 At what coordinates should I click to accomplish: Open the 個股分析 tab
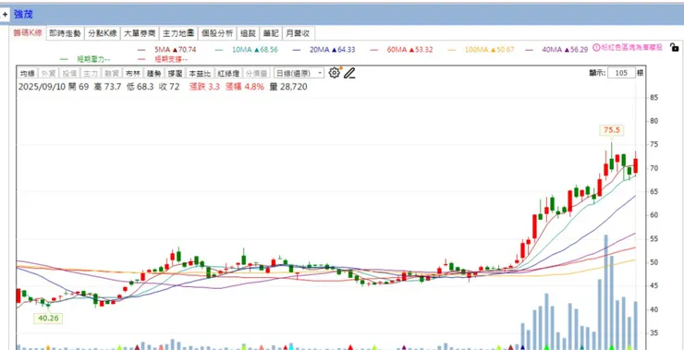click(x=217, y=33)
